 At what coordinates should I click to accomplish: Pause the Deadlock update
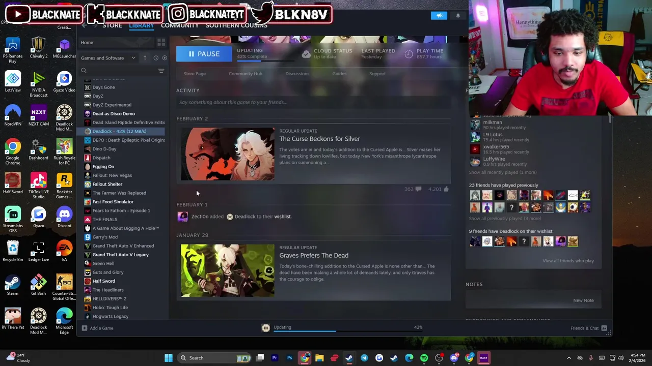204,54
